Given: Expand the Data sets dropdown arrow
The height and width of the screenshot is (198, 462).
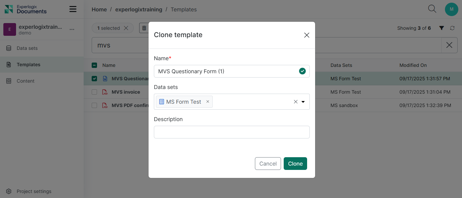Looking at the screenshot, I should click(303, 102).
